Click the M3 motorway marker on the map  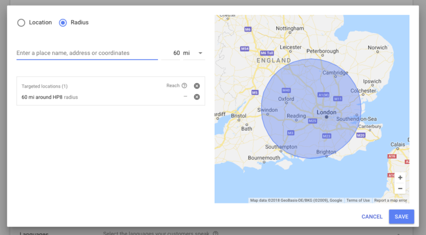tap(291, 132)
